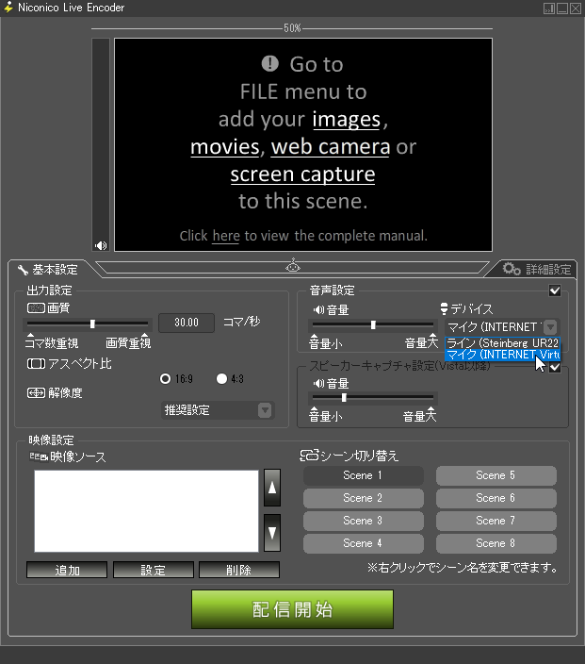Image resolution: width=585 pixels, height=664 pixels.
Task: Toggle the speaker capture checkbox
Action: pos(555,367)
